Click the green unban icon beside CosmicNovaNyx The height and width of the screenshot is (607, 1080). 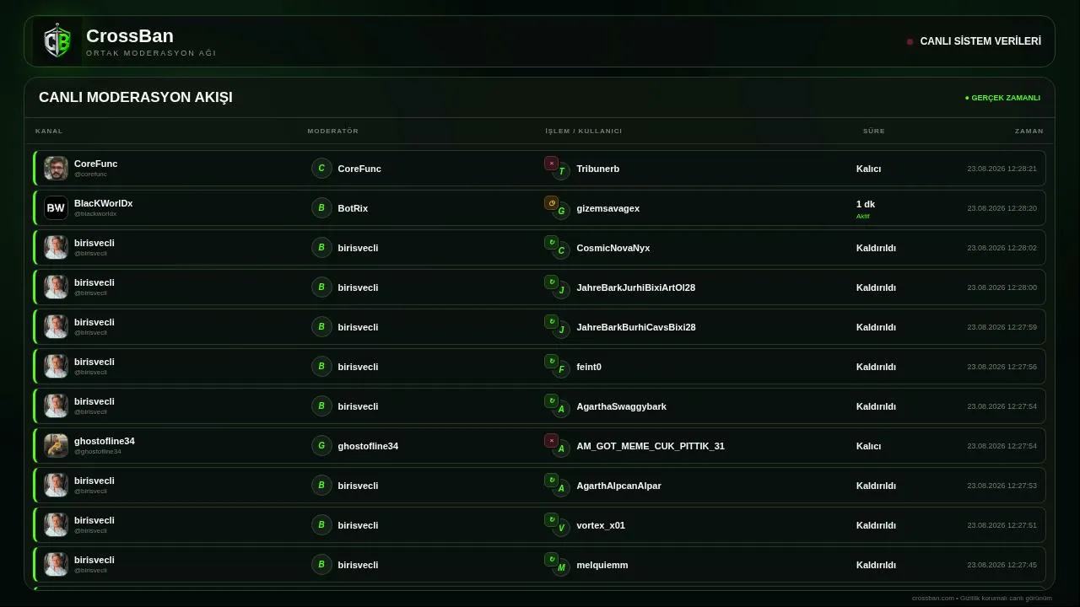coord(551,243)
